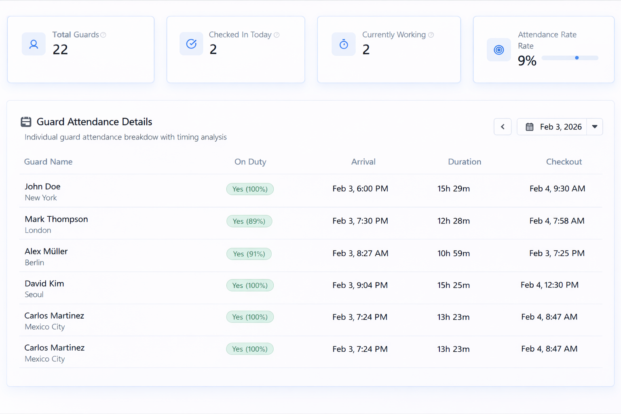
Task: Click the Total Guards person icon
Action: pyautogui.click(x=34, y=44)
